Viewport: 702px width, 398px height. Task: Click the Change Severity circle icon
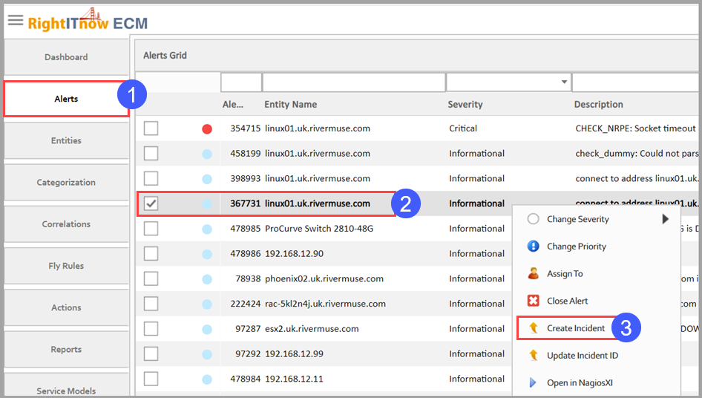[534, 219]
